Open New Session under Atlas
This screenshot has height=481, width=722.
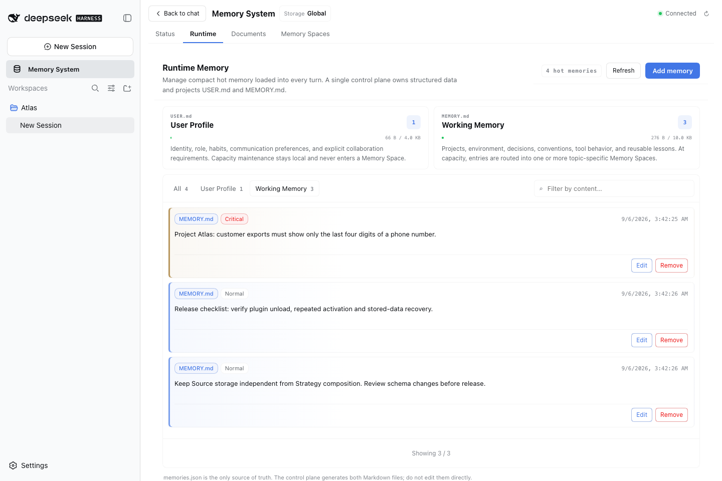[x=70, y=125]
